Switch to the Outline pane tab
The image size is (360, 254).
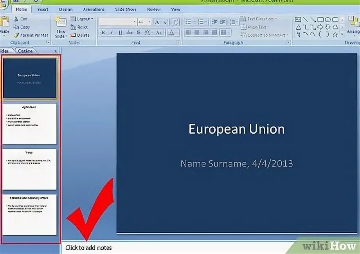click(25, 51)
